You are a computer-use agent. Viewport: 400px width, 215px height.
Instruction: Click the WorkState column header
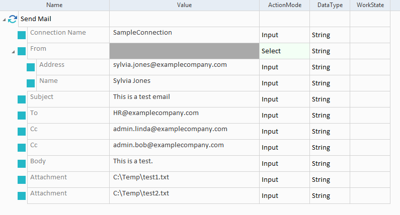point(370,5)
